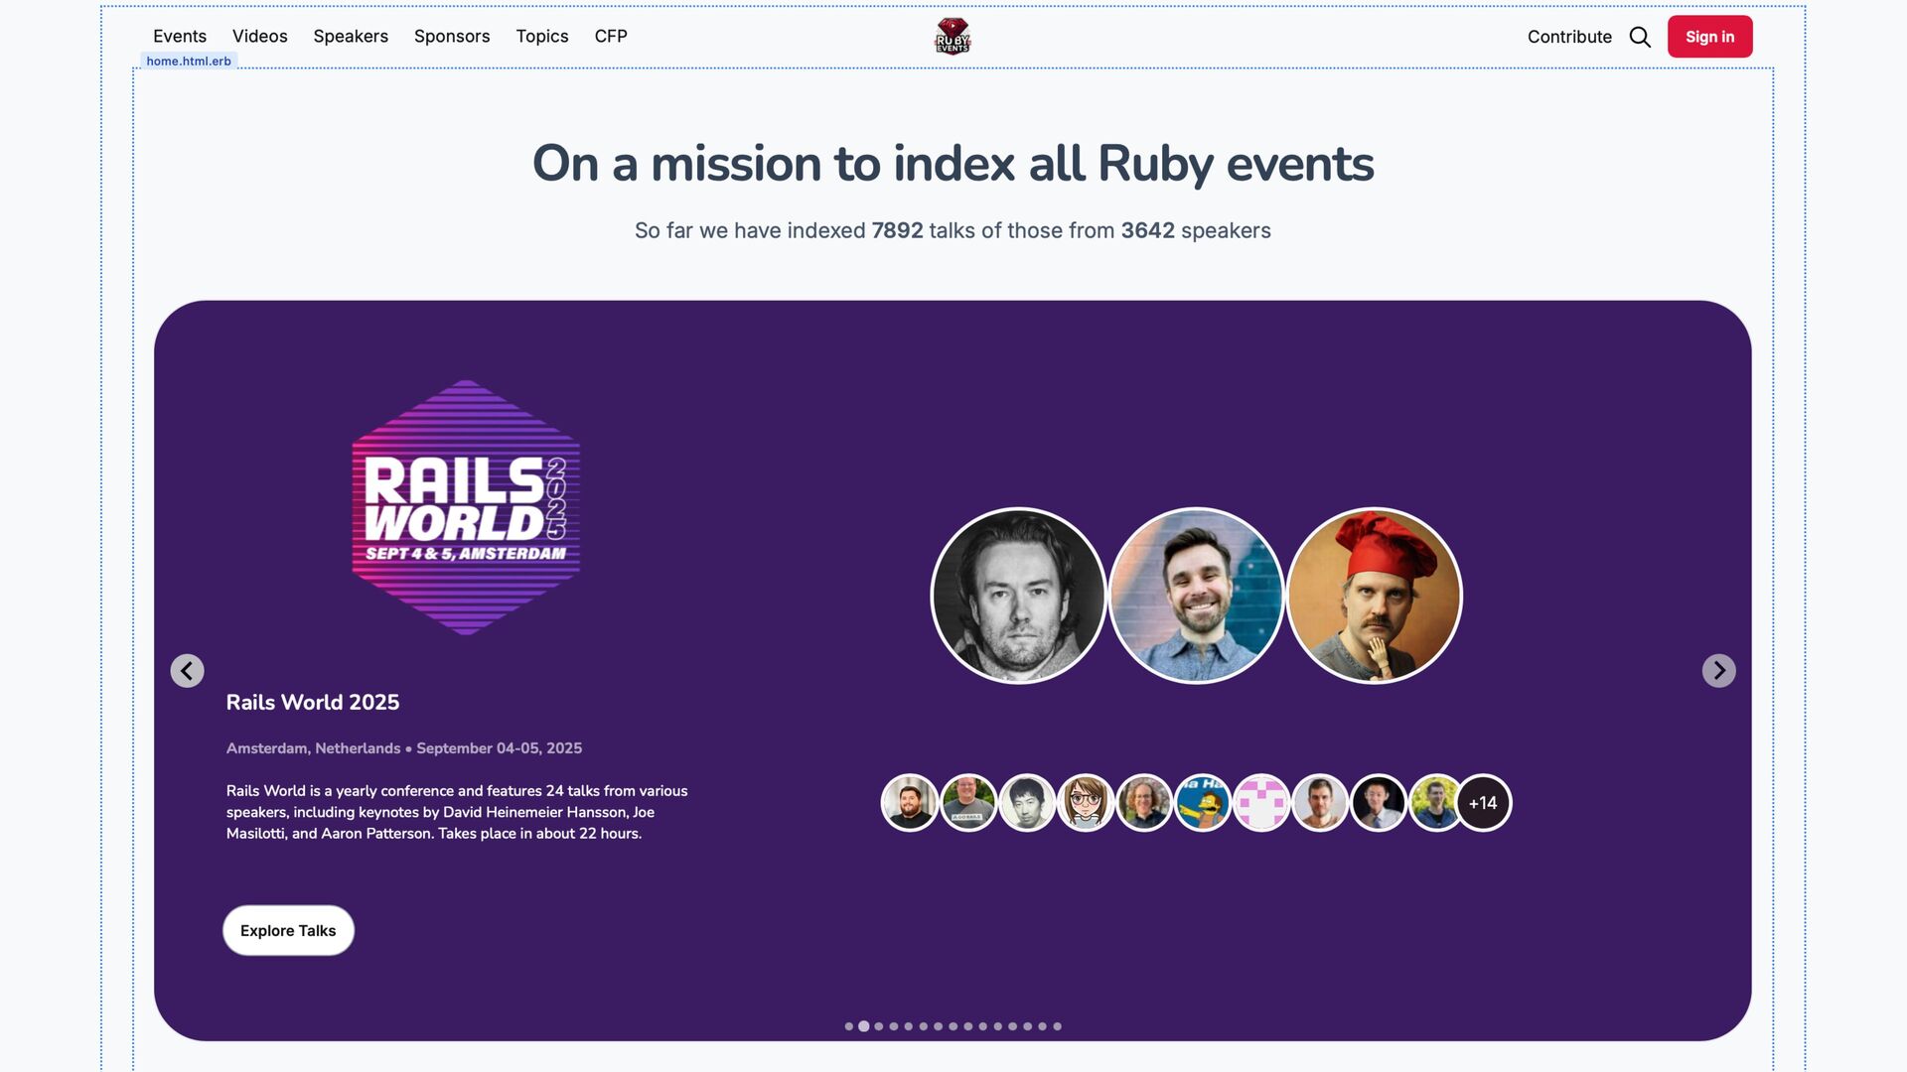Click the '3642' speakers count

tap(1148, 230)
